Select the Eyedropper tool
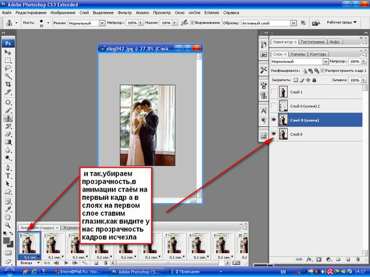The image size is (370, 277). (x=8, y=209)
